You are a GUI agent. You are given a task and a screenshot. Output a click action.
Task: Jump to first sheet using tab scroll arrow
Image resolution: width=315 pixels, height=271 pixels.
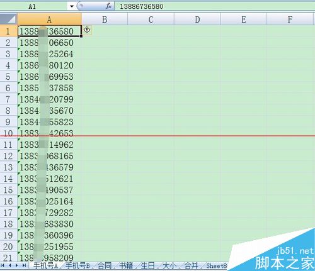coord(3,265)
